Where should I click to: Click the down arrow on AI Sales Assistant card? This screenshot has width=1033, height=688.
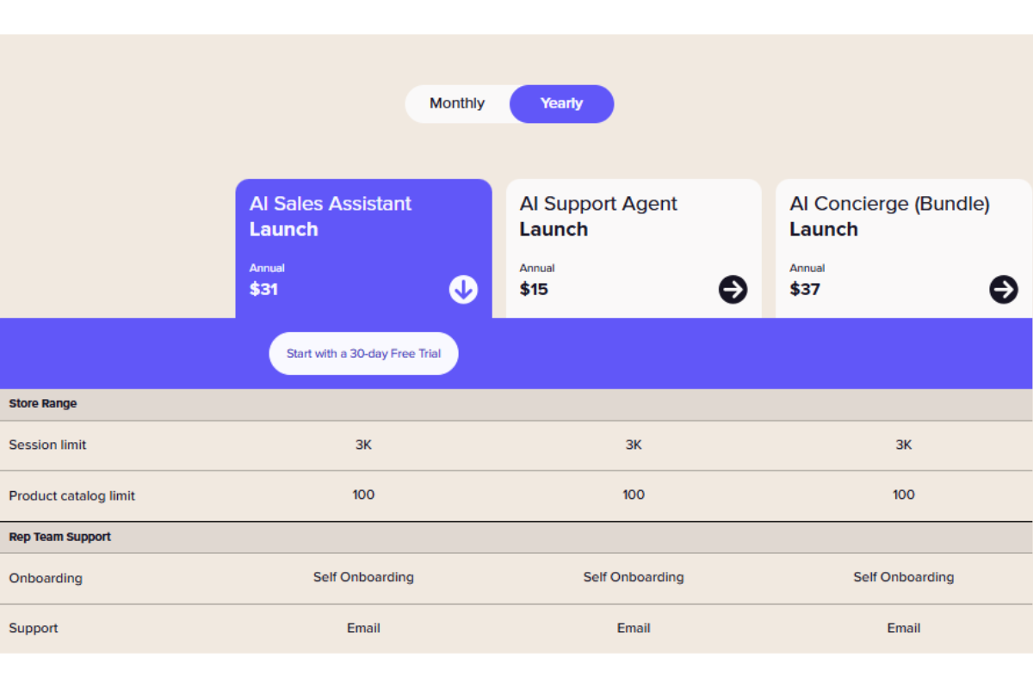[x=463, y=290]
